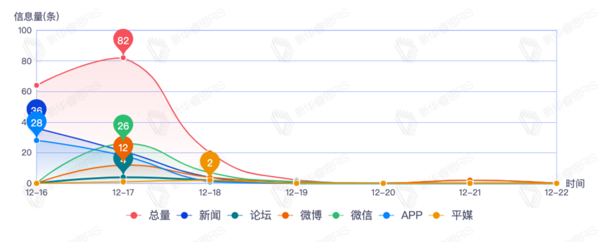Click the 微博 data point at 12-21
This screenshot has height=242, width=599.
(470, 181)
